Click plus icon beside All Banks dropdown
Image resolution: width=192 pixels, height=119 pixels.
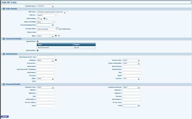pos(56,60)
